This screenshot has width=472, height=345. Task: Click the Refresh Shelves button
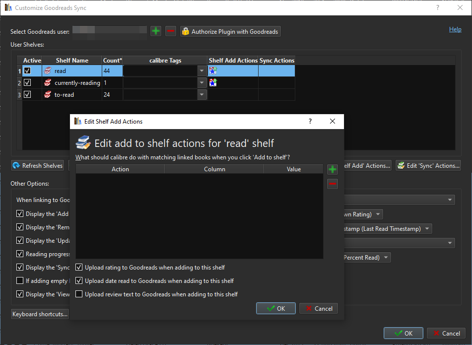pyautogui.click(x=38, y=166)
